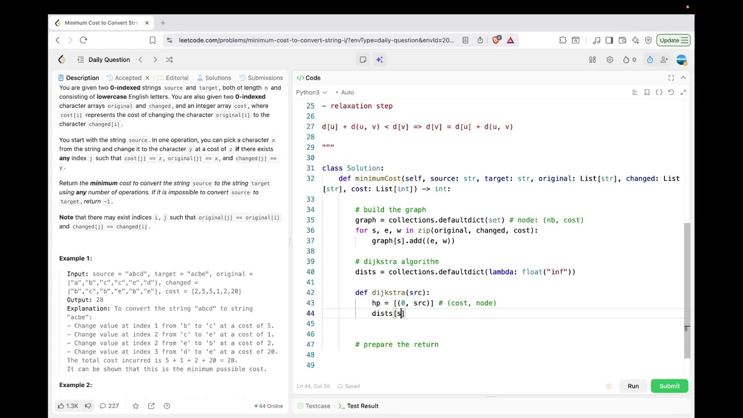This screenshot has width=743, height=418.
Task: Pick a random question with shuffle icon
Action: tap(169, 59)
